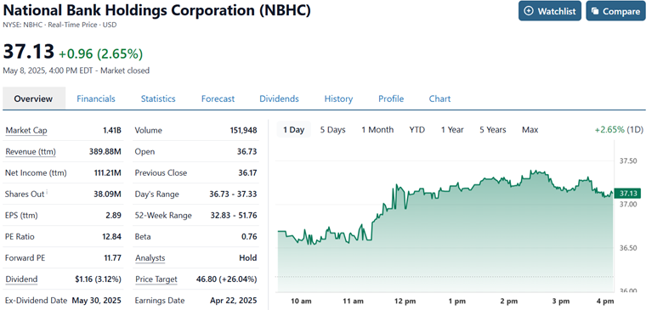Open the History tab

point(338,99)
